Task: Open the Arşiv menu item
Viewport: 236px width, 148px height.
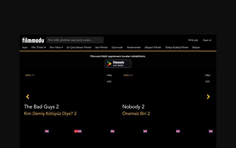Action: (25, 47)
